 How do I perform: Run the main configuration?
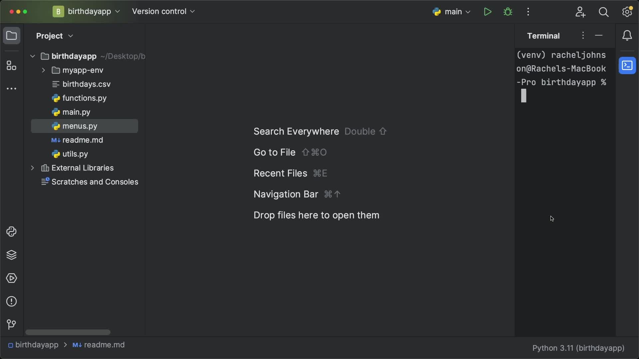[487, 12]
